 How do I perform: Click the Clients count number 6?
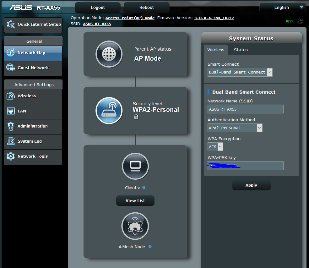[144, 187]
